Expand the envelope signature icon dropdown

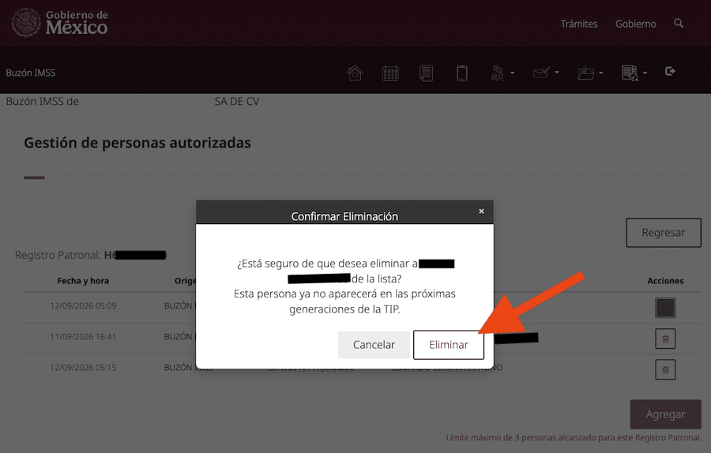pos(546,73)
